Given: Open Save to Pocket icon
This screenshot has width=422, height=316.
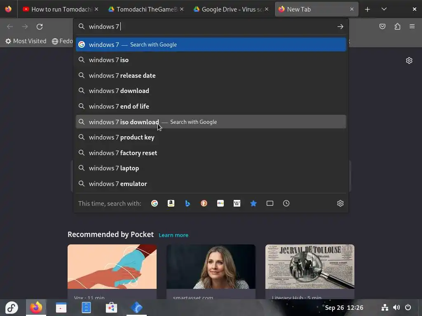Looking at the screenshot, I should tap(382, 26).
